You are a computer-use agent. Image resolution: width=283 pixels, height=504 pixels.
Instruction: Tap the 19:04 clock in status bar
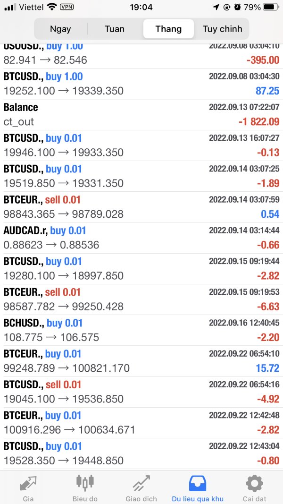141,7
